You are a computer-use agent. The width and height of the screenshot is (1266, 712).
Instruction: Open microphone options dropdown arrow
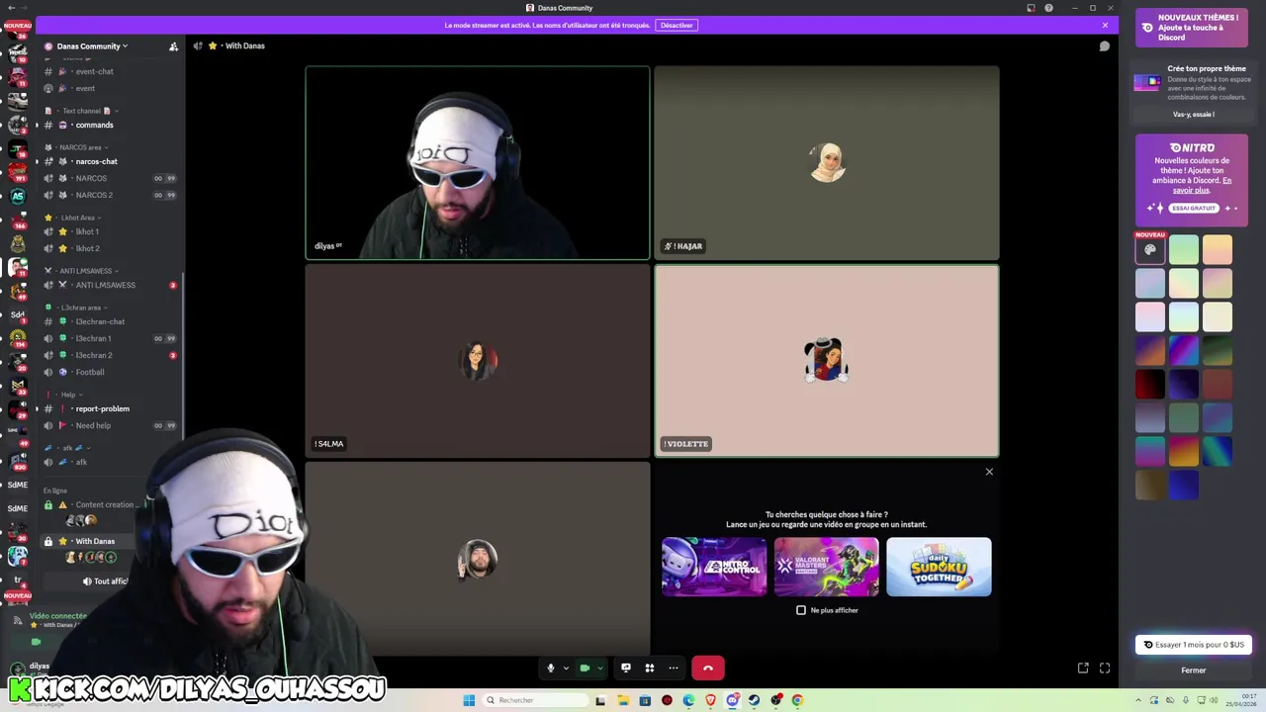click(566, 668)
